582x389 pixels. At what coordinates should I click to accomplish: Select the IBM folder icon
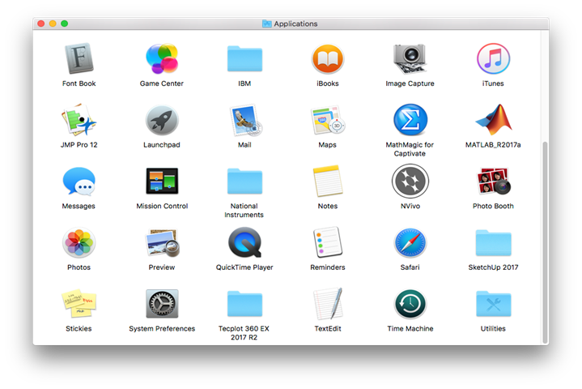[244, 58]
